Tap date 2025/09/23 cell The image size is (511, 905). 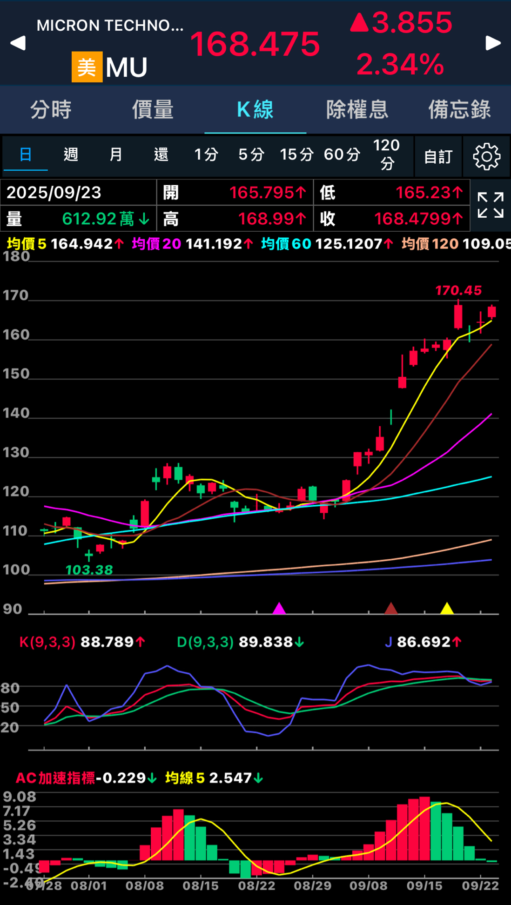point(78,192)
